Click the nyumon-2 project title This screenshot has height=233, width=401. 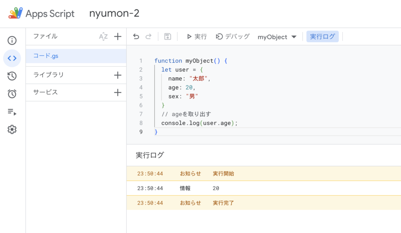point(114,14)
